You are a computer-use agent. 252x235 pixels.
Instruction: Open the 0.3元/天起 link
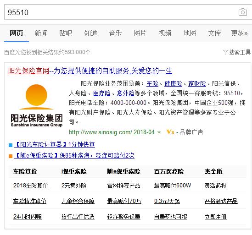167,201
